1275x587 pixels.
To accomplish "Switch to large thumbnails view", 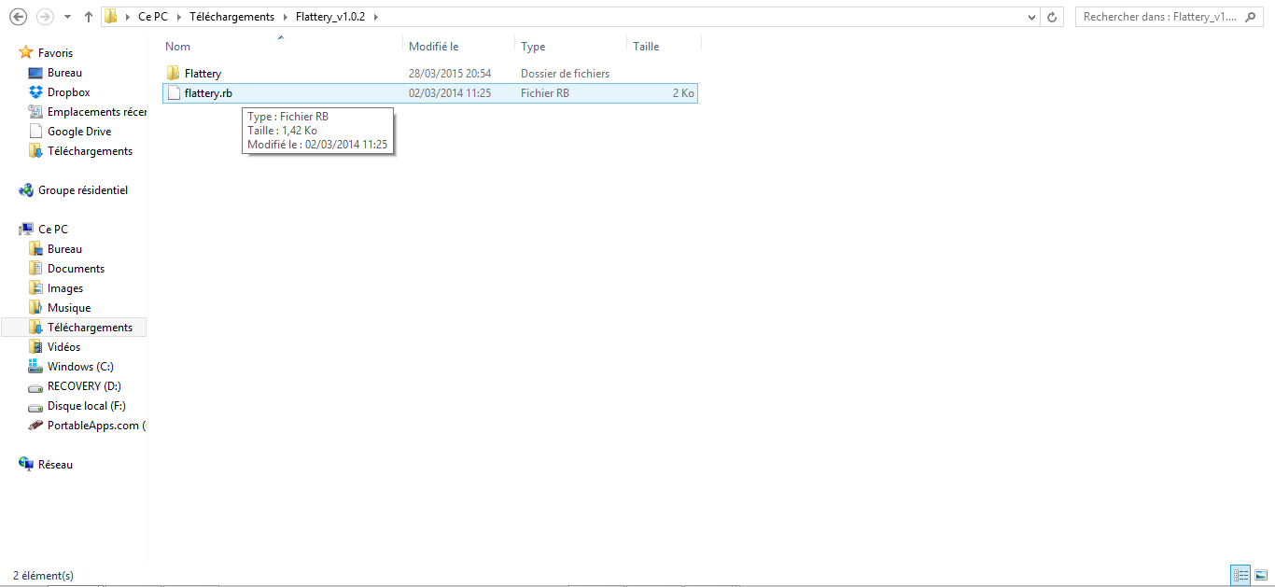I will [1260, 575].
